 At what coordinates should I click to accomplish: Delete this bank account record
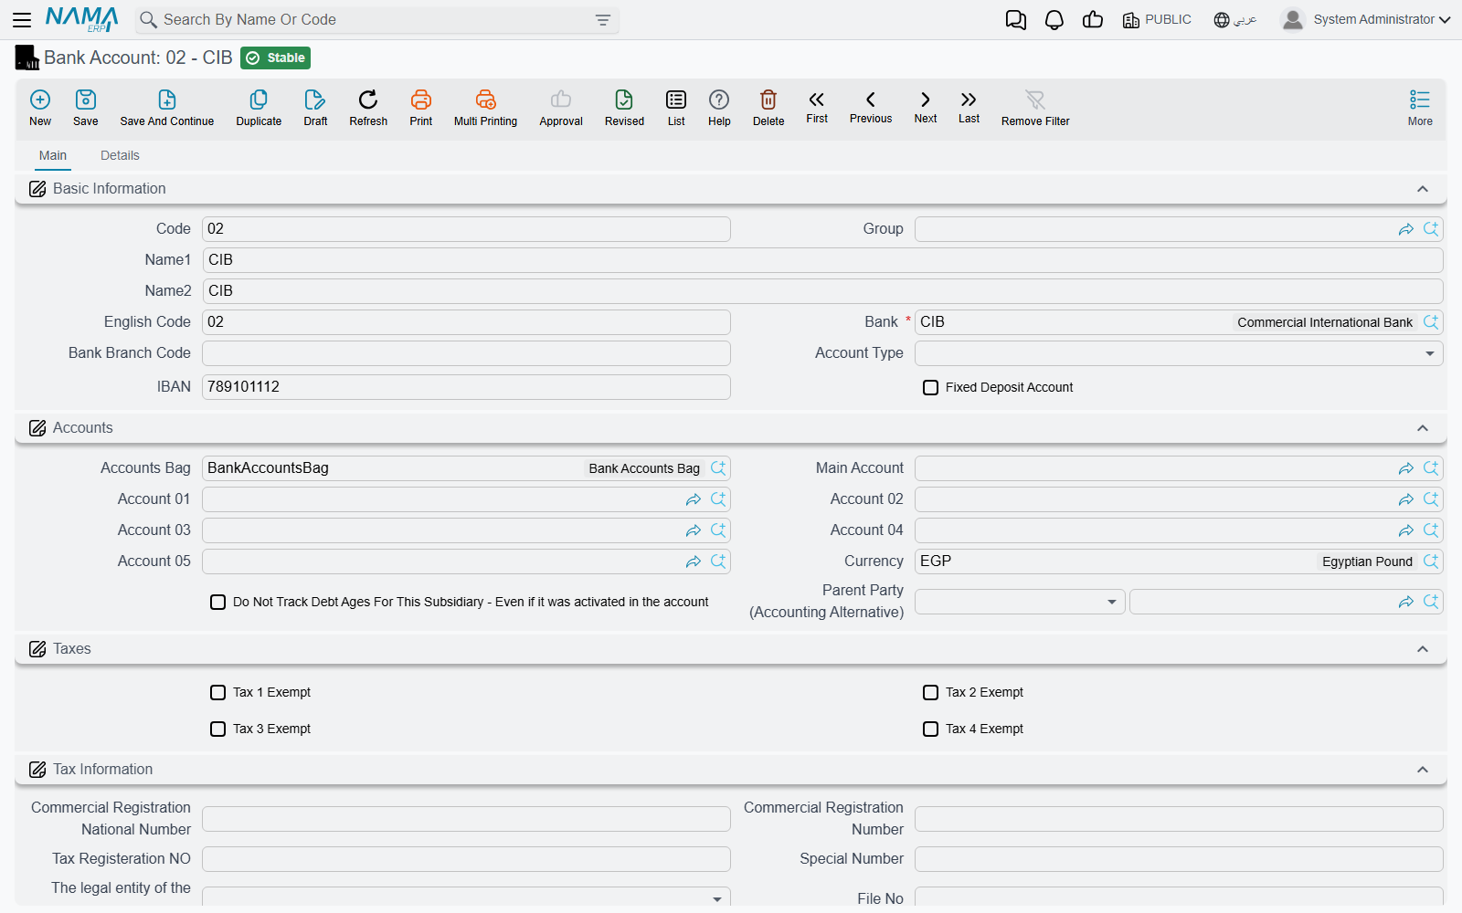point(768,108)
